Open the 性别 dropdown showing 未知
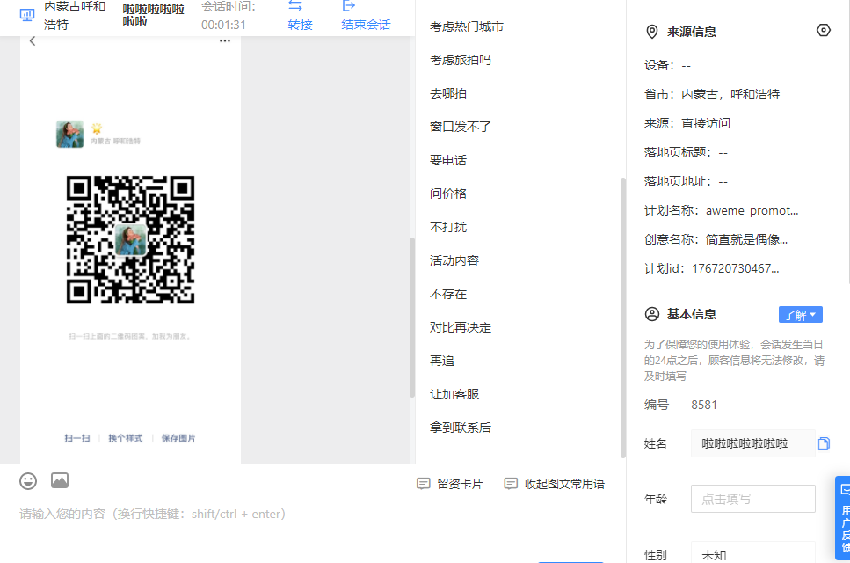 tap(753, 553)
